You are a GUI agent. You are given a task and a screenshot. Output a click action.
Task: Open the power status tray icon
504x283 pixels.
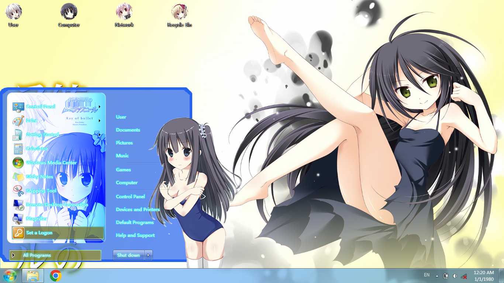446,276
